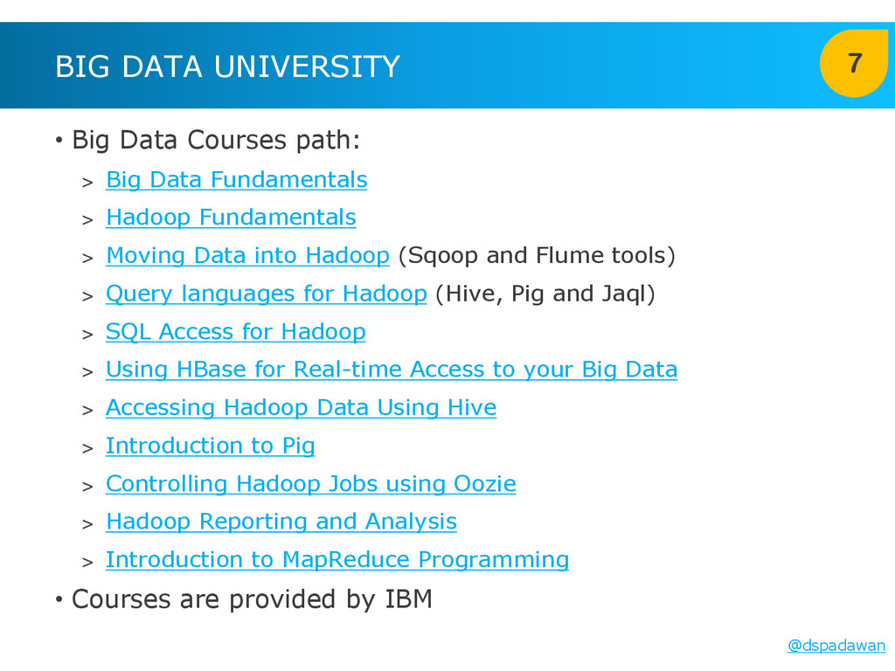
Task: Click the Big Data Courses path heading
Action: point(215,140)
